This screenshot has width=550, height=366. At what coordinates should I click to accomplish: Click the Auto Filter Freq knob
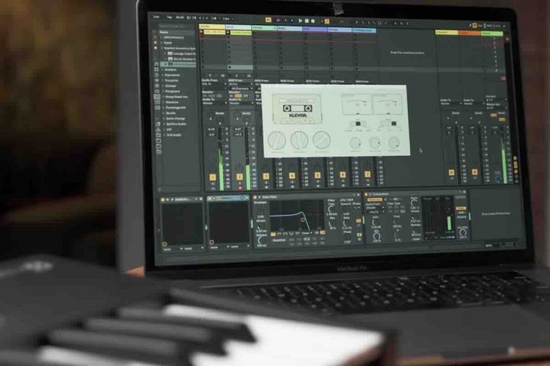(331, 209)
